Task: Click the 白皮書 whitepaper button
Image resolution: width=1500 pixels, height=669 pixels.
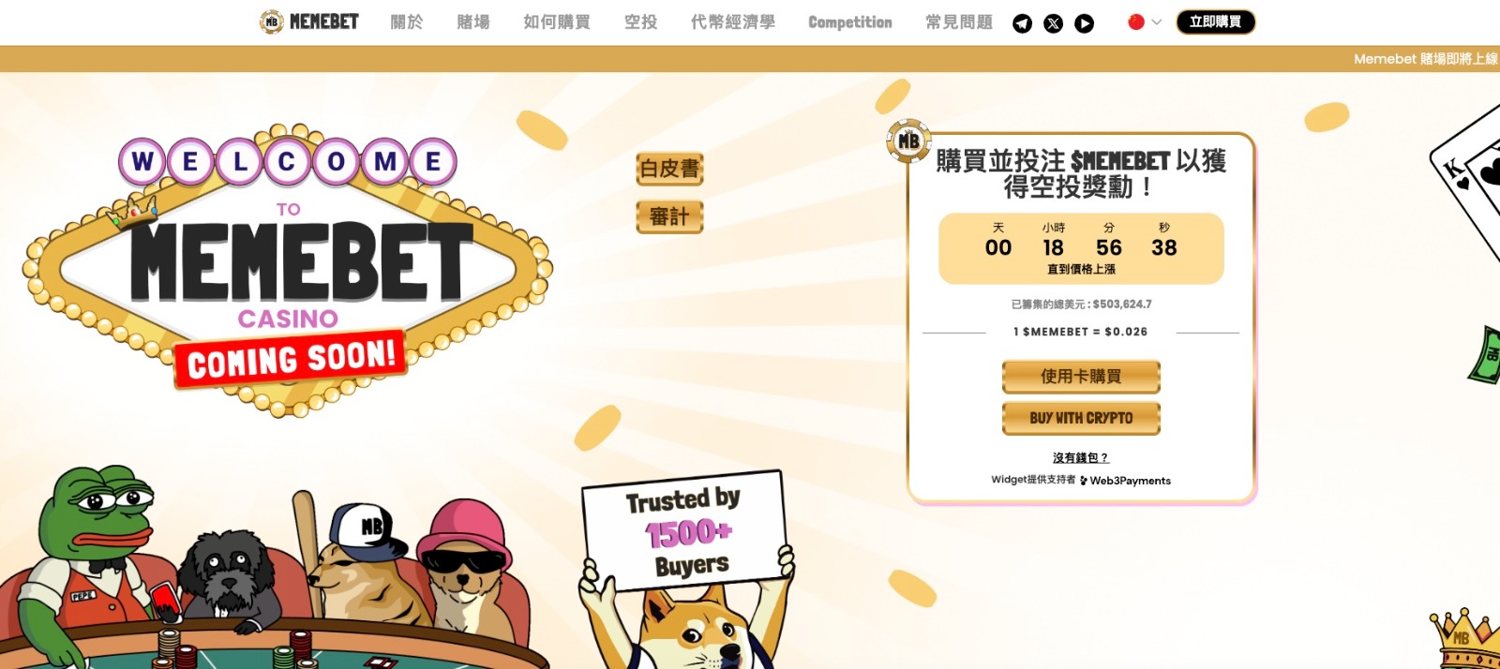Action: pyautogui.click(x=669, y=169)
